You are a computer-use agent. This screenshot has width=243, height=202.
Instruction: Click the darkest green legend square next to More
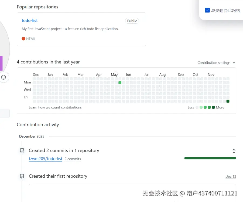tap(214, 107)
